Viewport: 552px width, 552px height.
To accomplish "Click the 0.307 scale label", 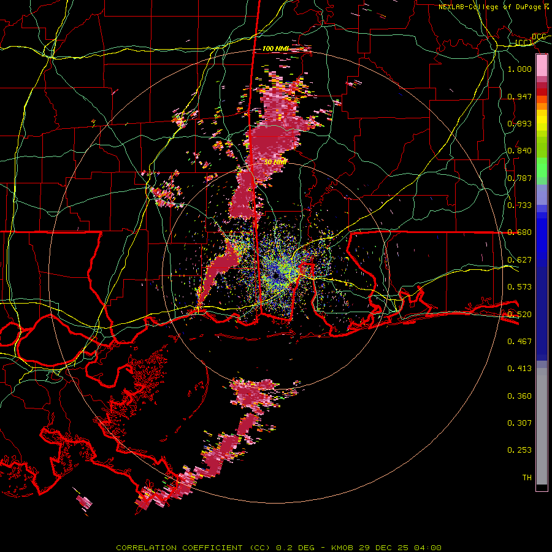I will [x=519, y=423].
